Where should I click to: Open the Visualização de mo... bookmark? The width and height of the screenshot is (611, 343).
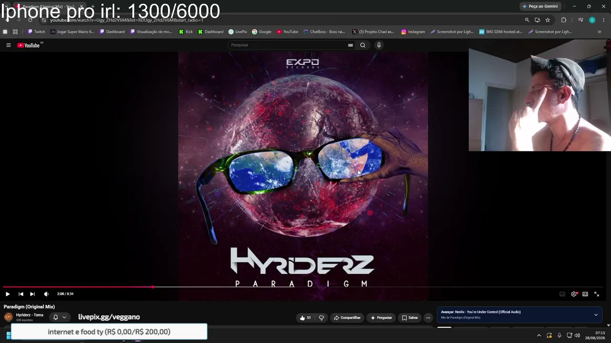click(x=151, y=32)
